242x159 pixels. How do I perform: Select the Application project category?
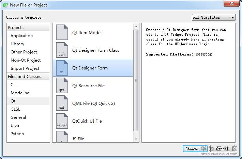(x=21, y=36)
